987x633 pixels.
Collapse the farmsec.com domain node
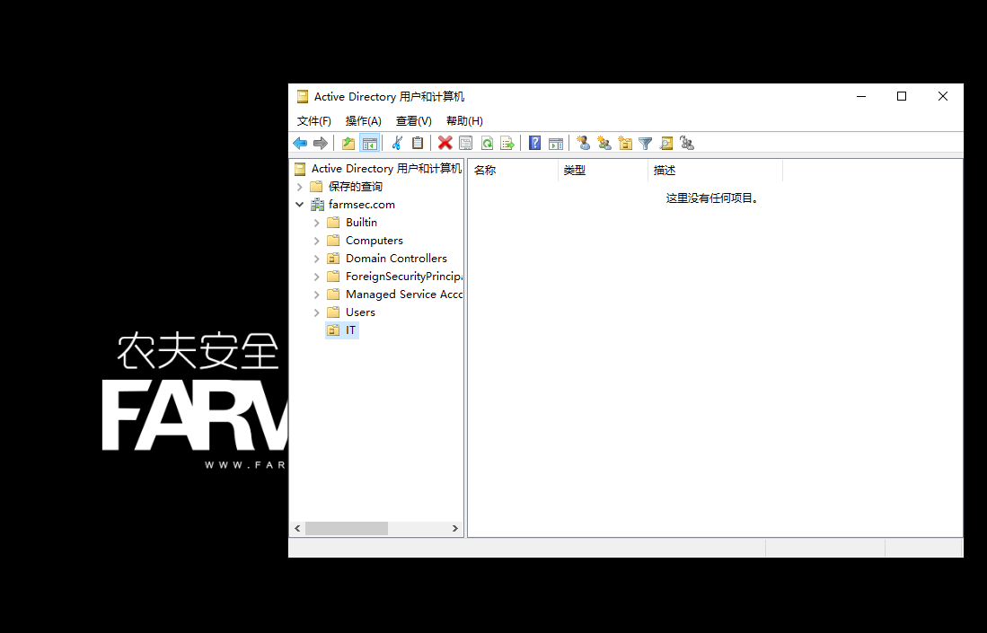click(299, 204)
